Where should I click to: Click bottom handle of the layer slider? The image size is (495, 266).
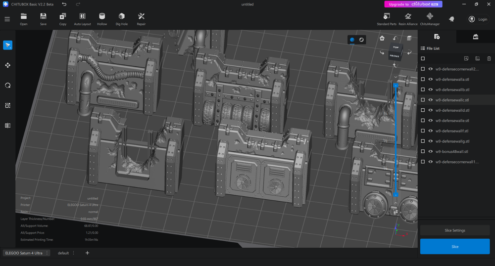(x=396, y=195)
